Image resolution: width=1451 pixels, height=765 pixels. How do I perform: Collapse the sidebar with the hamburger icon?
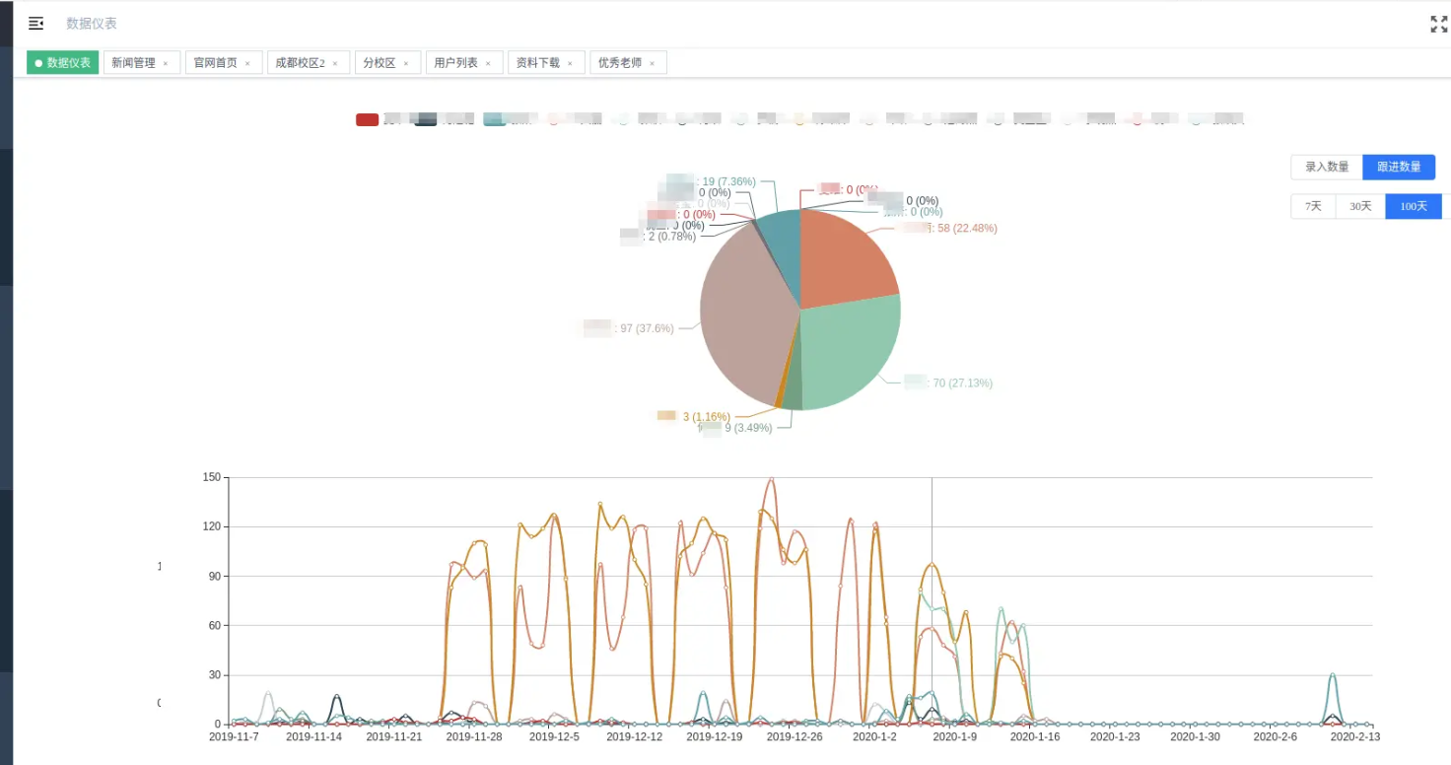36,24
